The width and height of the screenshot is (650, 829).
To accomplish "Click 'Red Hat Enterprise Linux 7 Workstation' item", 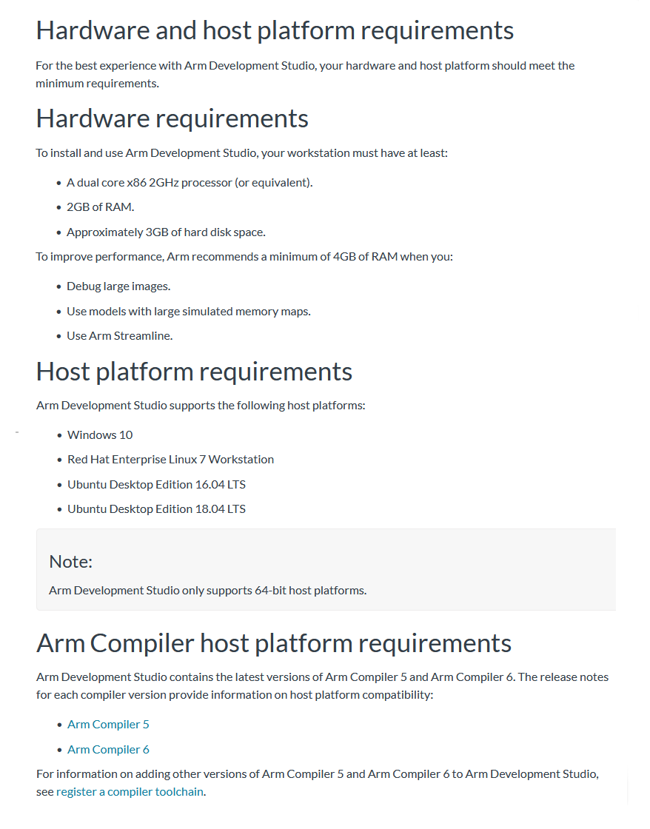I will 171,460.
